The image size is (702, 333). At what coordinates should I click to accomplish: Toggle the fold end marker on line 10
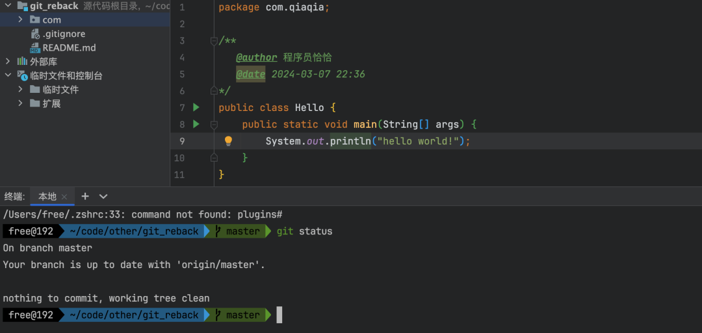(x=214, y=158)
